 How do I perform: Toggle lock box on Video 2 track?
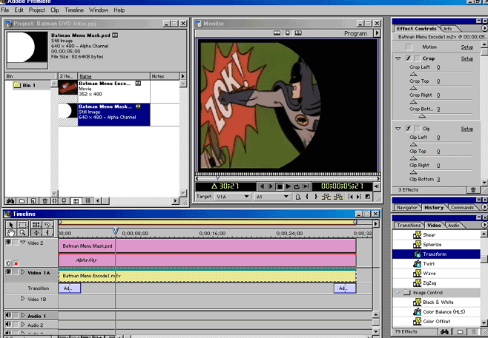pos(16,243)
